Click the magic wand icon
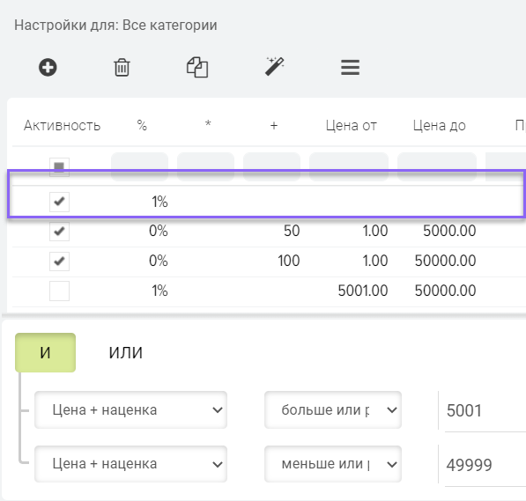This screenshot has height=501, width=526. pyautogui.click(x=274, y=66)
